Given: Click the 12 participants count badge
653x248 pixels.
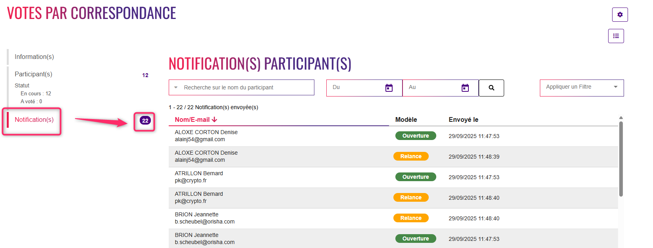Looking at the screenshot, I should [145, 75].
